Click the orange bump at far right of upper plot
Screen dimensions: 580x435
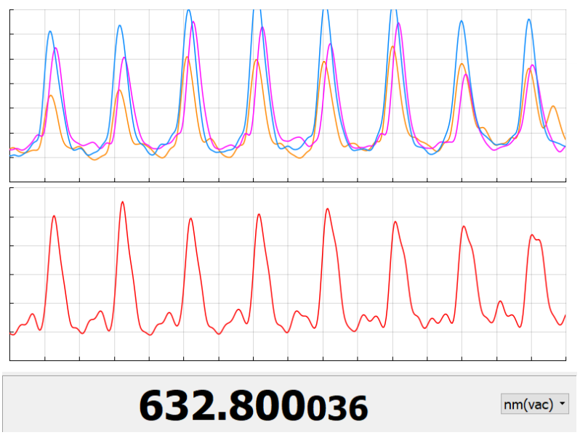(553, 107)
